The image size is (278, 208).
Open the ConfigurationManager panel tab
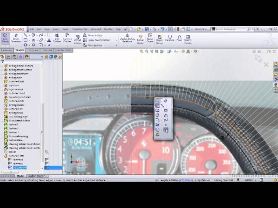pos(14,57)
